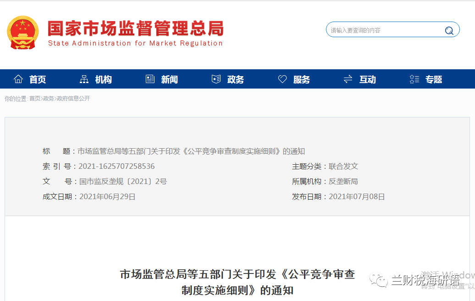This screenshot has height=301, width=475.
Task: Click the department value 反垄断局
Action: [343, 182]
